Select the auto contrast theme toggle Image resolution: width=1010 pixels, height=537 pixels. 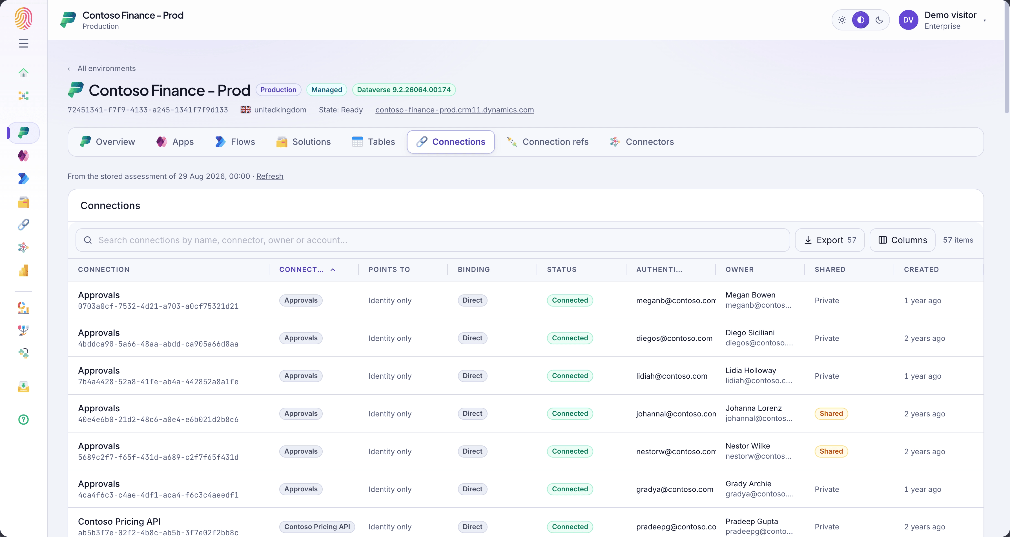[x=861, y=20]
